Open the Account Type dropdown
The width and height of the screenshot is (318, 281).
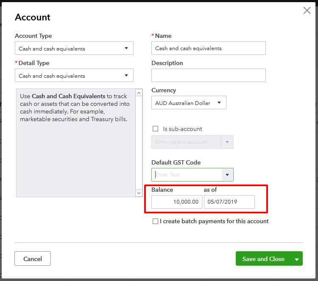point(74,48)
